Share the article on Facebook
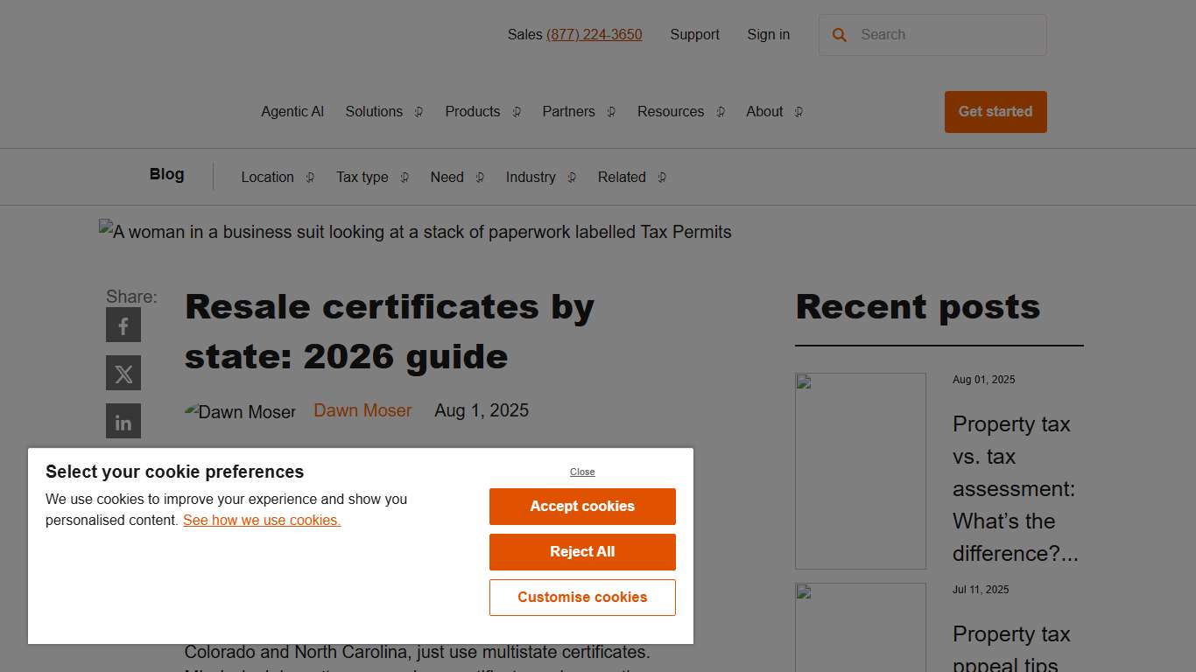The height and width of the screenshot is (672, 1196). pyautogui.click(x=123, y=325)
